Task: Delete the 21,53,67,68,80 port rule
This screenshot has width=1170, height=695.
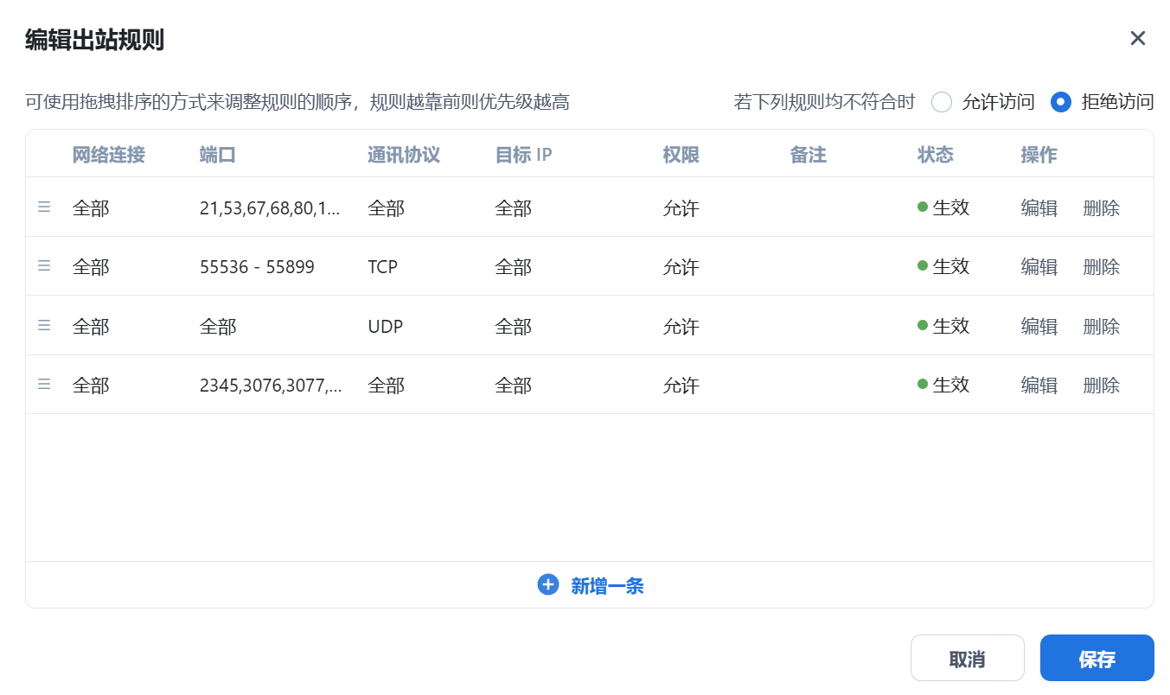Action: [x=1102, y=207]
